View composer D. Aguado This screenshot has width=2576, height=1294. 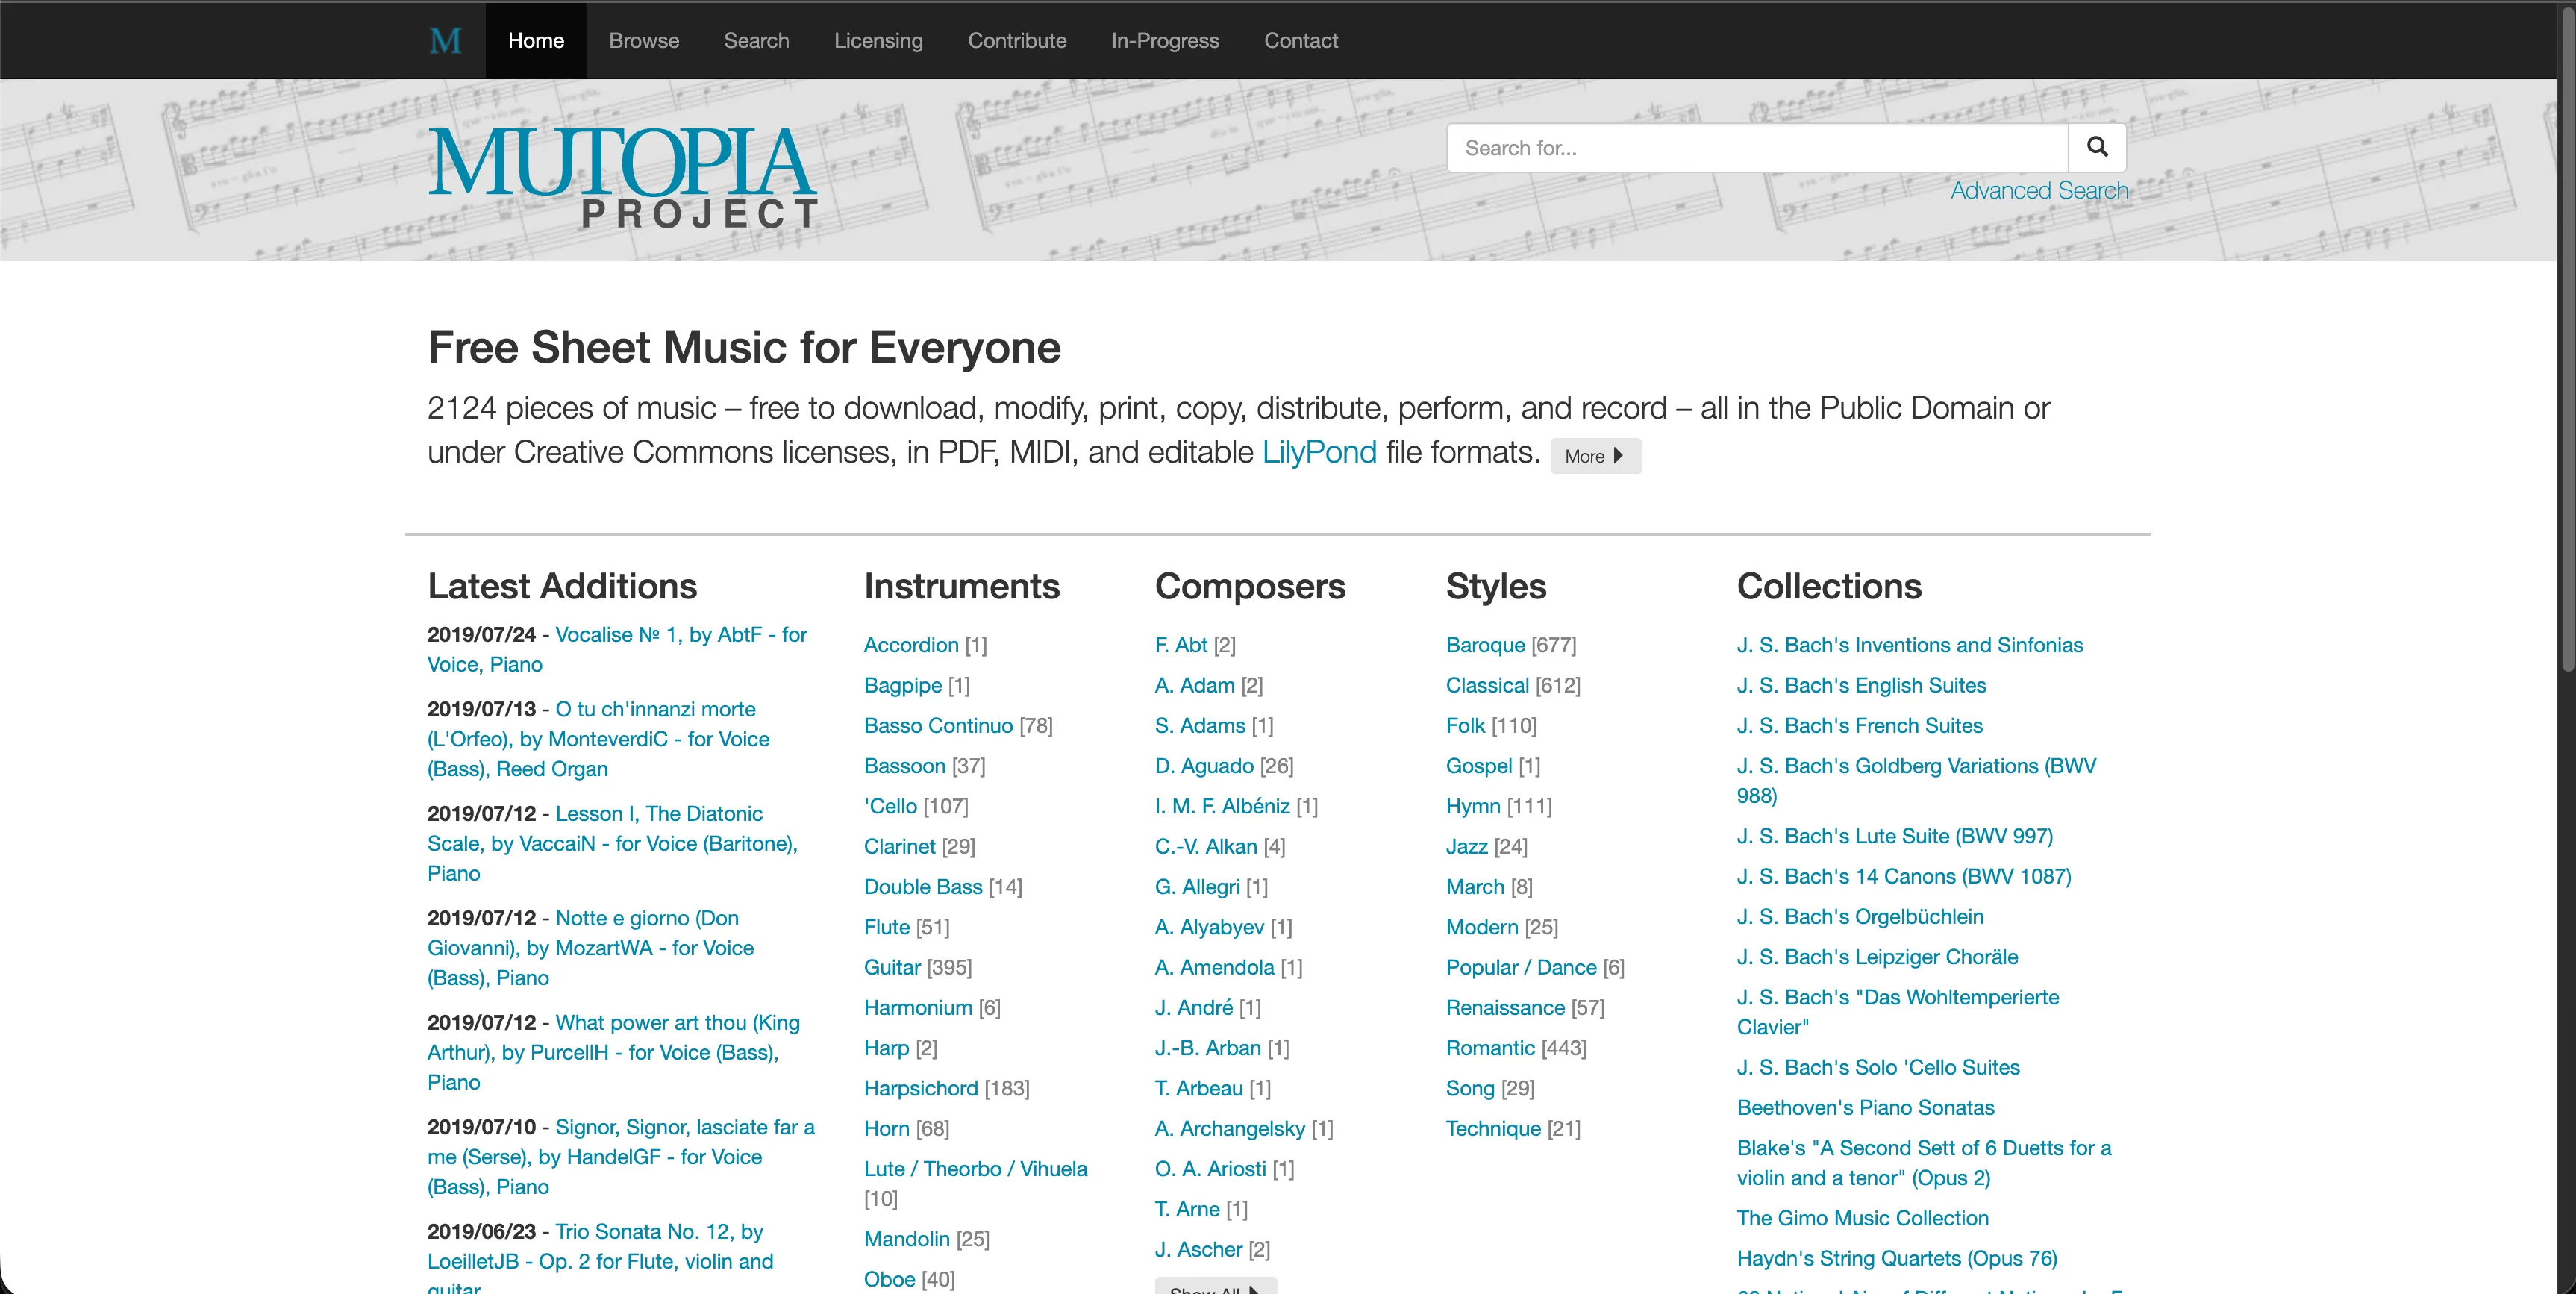[1204, 766]
